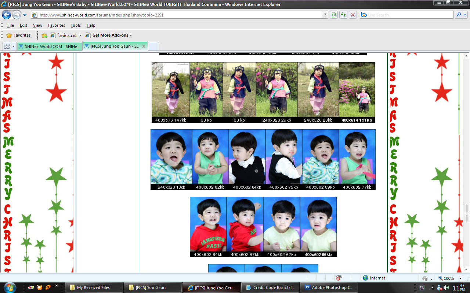Click the Search magnifier button

[458, 15]
